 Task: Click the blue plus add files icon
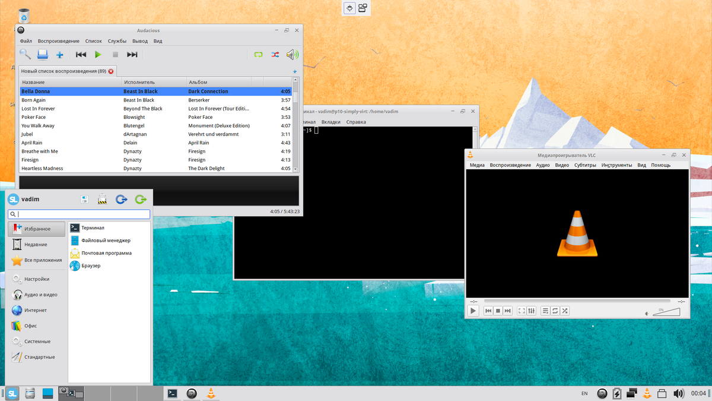point(59,55)
